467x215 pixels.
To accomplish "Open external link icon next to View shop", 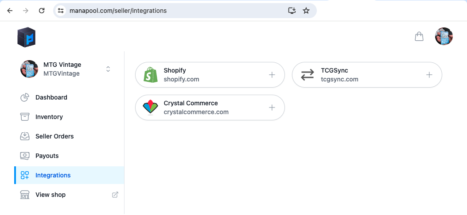I will [x=115, y=195].
